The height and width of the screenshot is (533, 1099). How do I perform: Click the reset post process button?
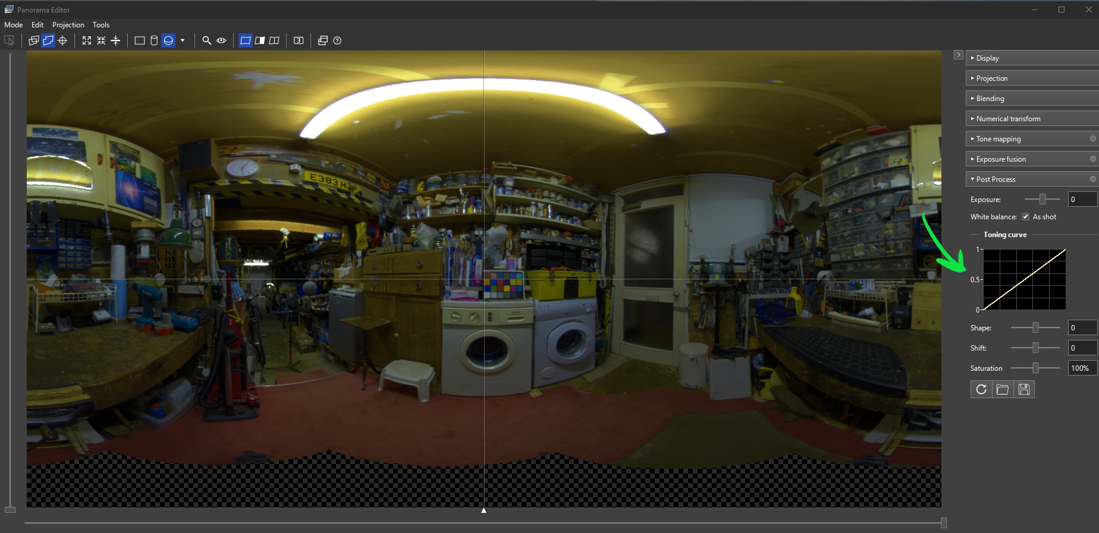click(981, 389)
